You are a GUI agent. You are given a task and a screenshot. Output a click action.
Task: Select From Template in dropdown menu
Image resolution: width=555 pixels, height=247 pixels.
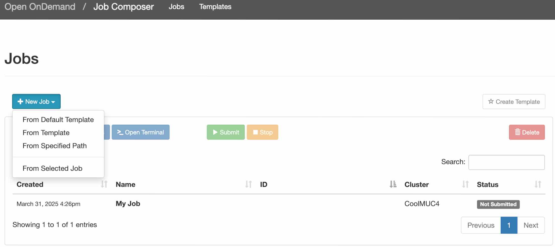coord(46,133)
